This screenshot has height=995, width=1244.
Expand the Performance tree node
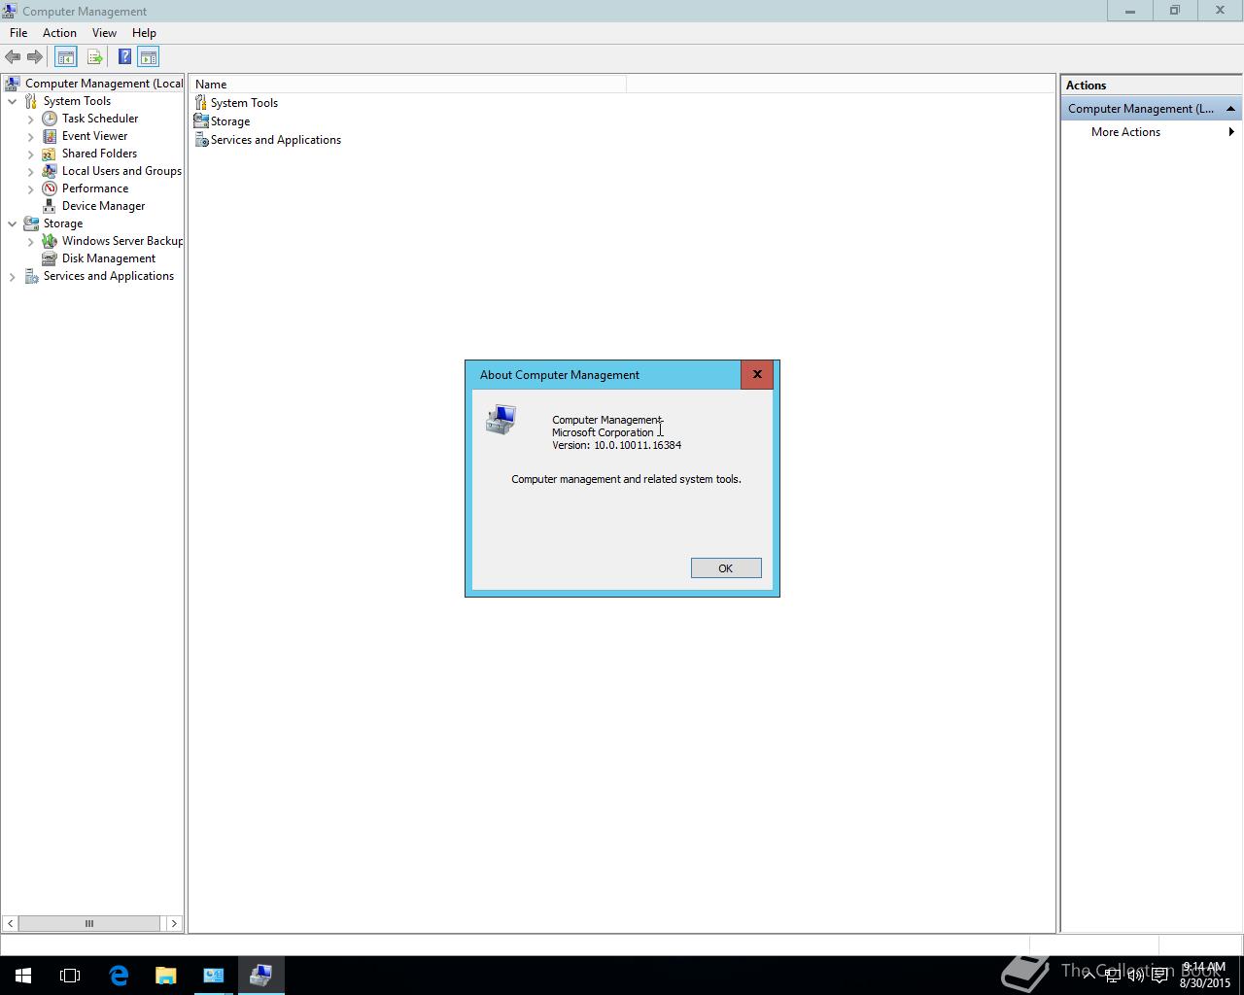(x=31, y=189)
